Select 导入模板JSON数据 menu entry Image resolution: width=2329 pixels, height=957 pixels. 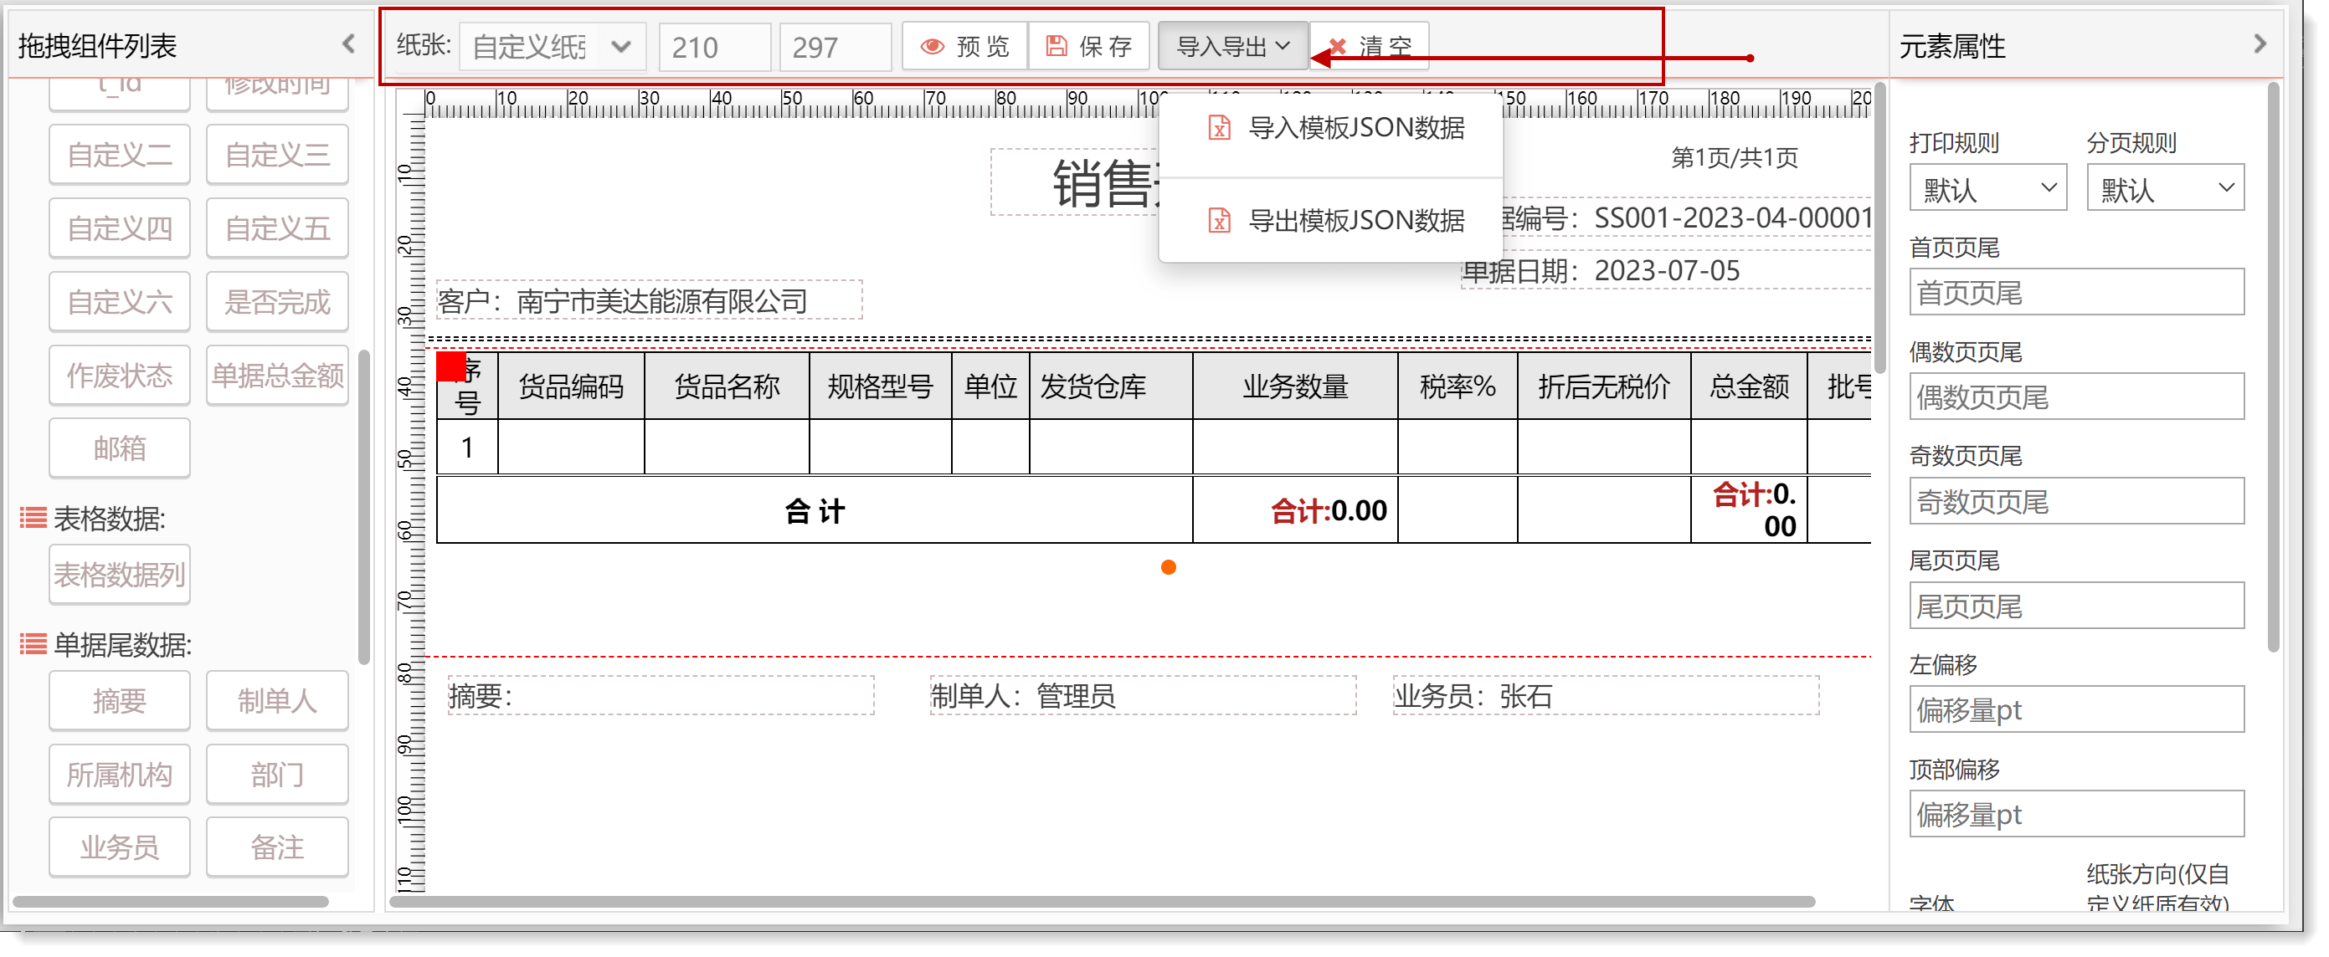(1355, 127)
